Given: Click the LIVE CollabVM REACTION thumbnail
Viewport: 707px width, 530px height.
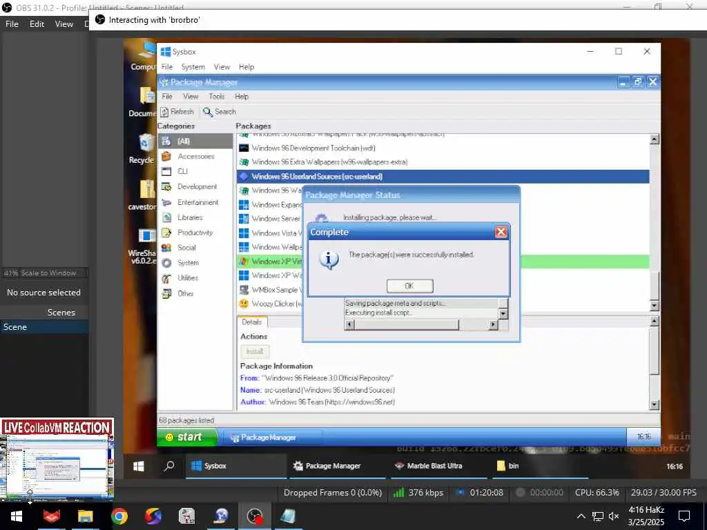Looking at the screenshot, I should click(57, 459).
